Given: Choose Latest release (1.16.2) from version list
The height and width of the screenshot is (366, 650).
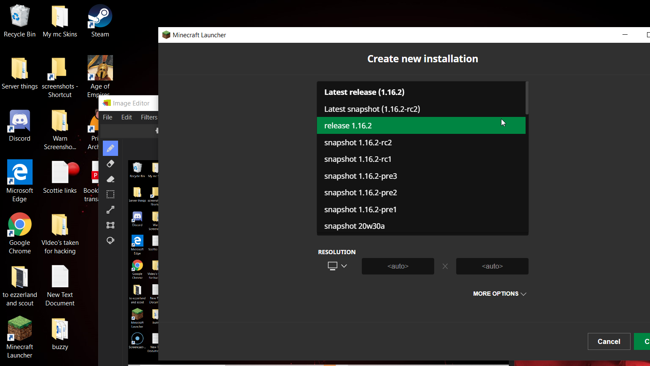Looking at the screenshot, I should (x=364, y=92).
